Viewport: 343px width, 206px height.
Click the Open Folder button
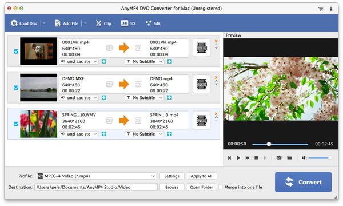coord(201,187)
